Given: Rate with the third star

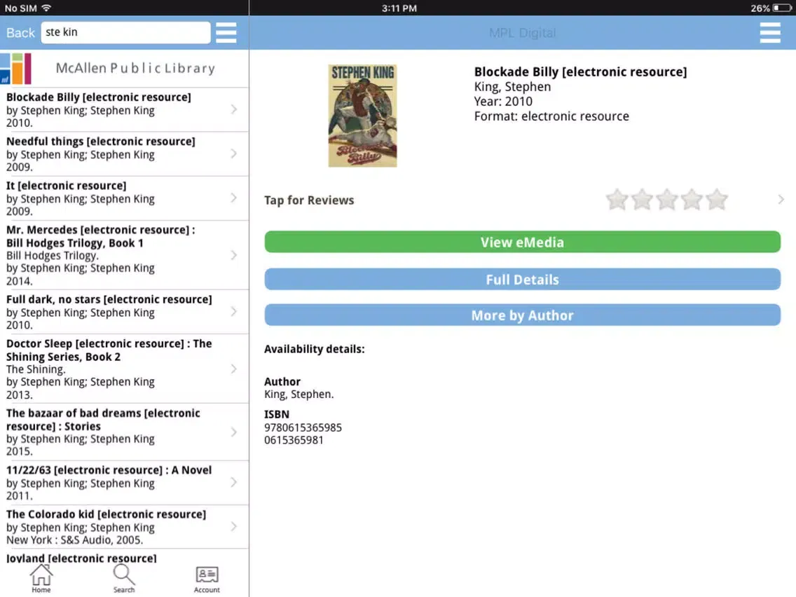Looking at the screenshot, I should (666, 200).
